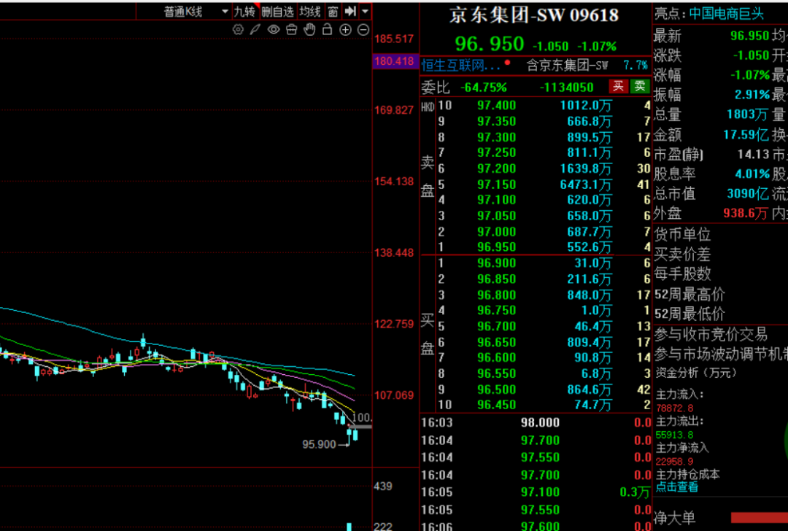The width and height of the screenshot is (788, 531).
Task: Click 删自选 to remove from watchlist
Action: click(x=277, y=12)
